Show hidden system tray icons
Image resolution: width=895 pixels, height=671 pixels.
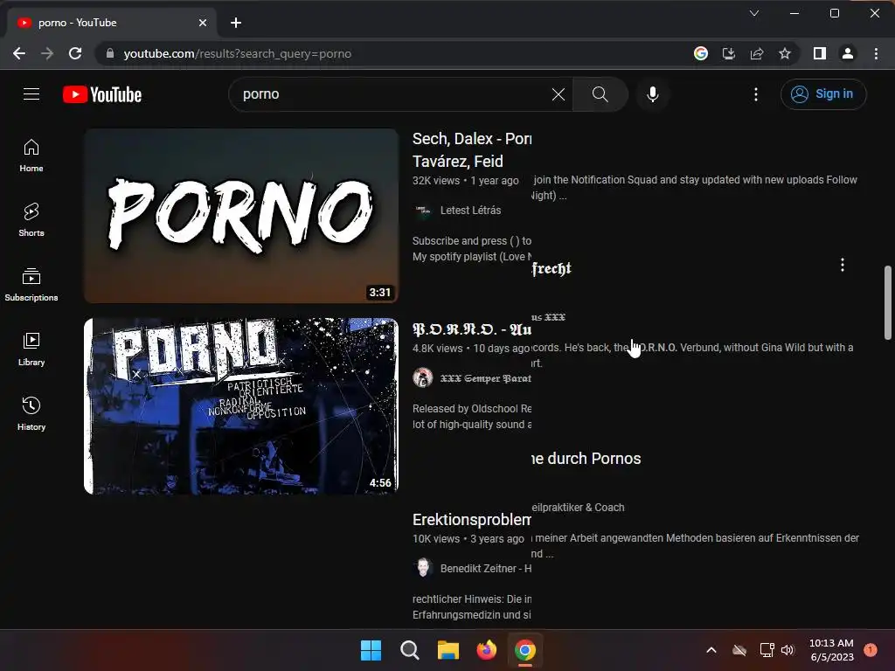coord(711,650)
